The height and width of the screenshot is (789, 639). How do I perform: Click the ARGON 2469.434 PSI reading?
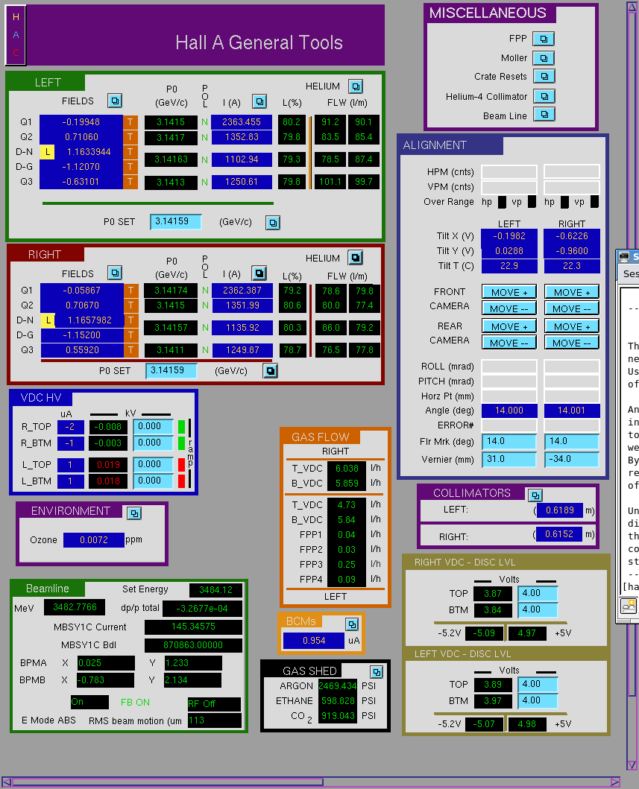337,686
